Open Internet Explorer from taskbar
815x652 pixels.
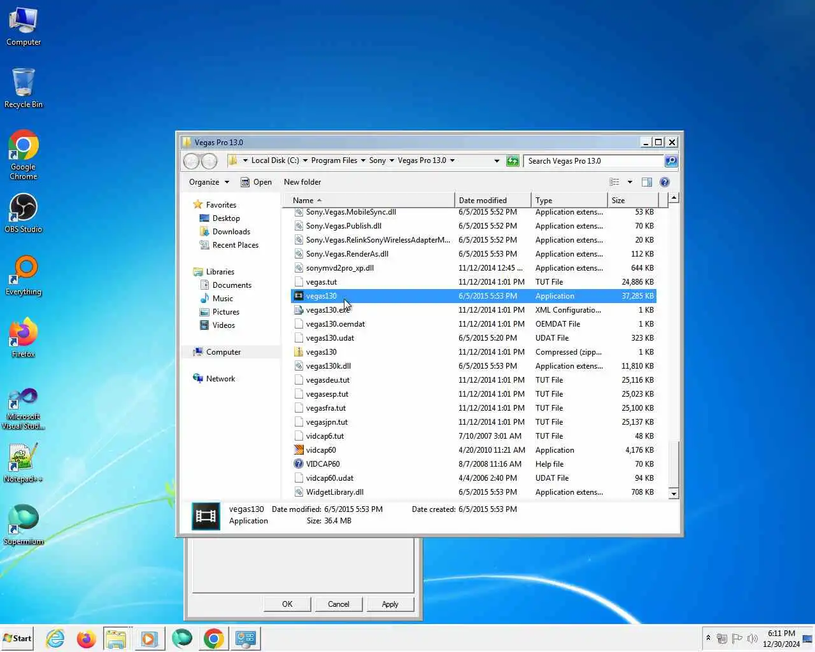click(x=55, y=638)
